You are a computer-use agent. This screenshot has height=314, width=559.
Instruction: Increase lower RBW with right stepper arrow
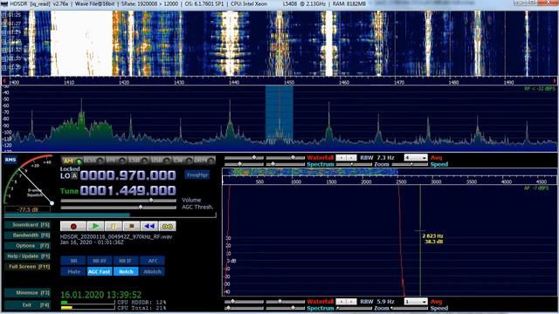(x=351, y=302)
